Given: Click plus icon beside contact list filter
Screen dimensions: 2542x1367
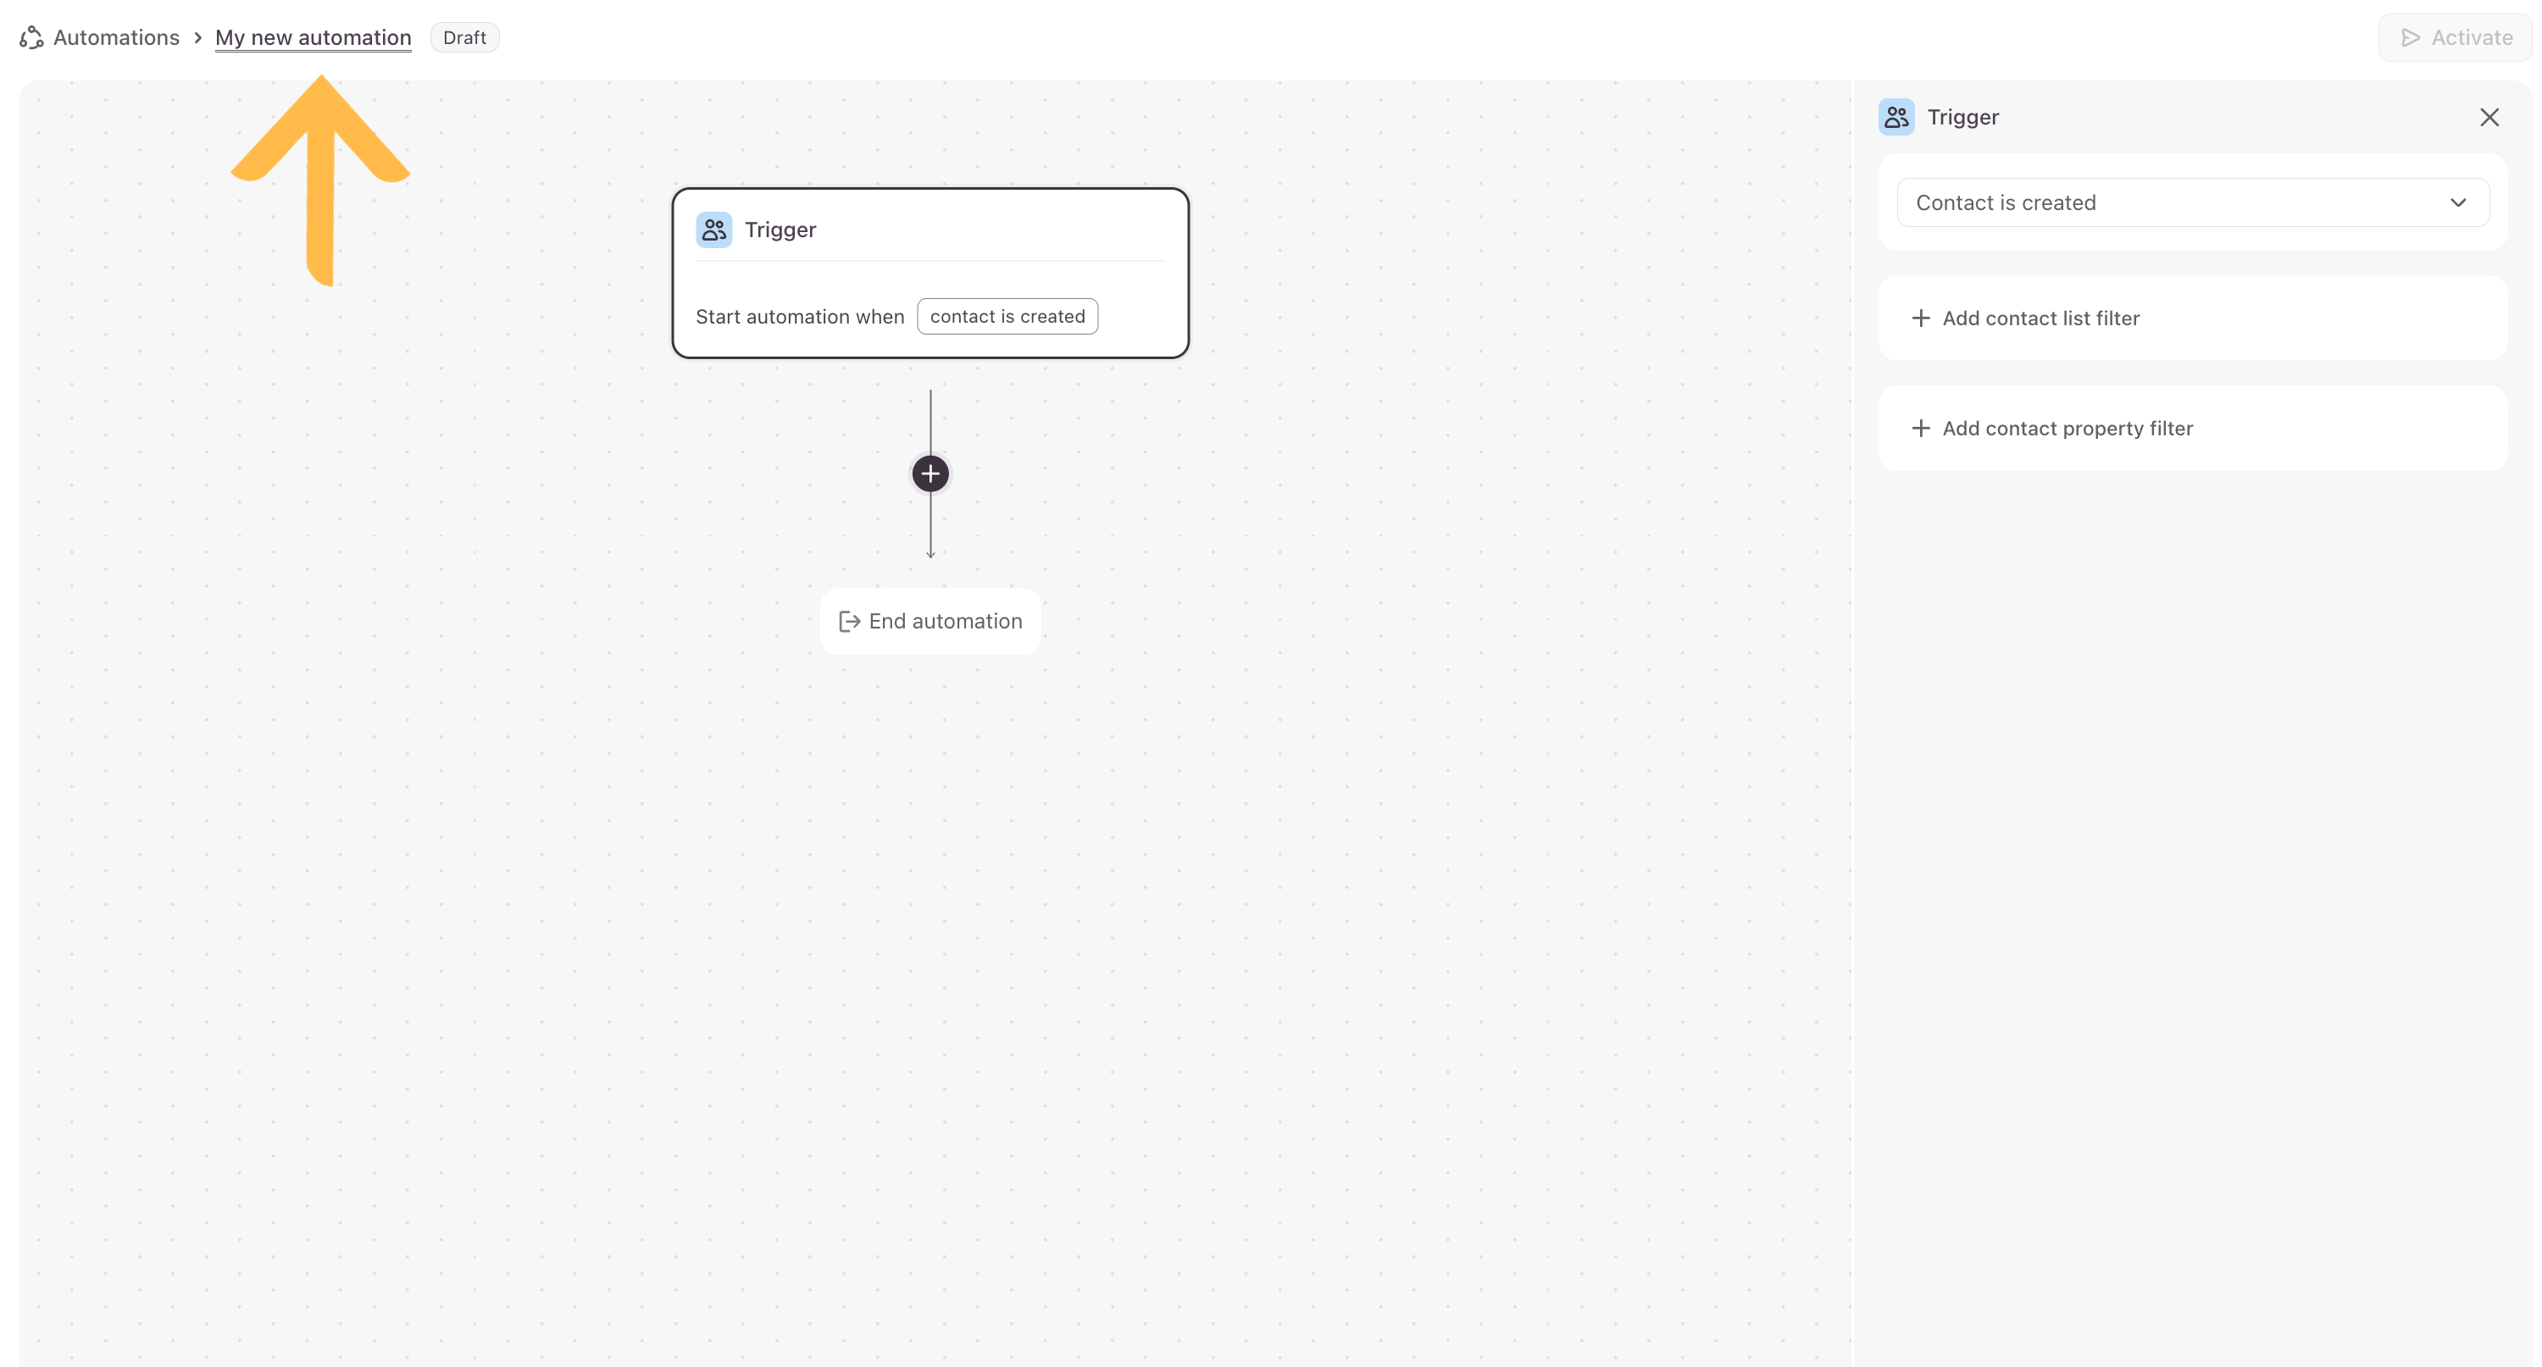Looking at the screenshot, I should click(1920, 318).
